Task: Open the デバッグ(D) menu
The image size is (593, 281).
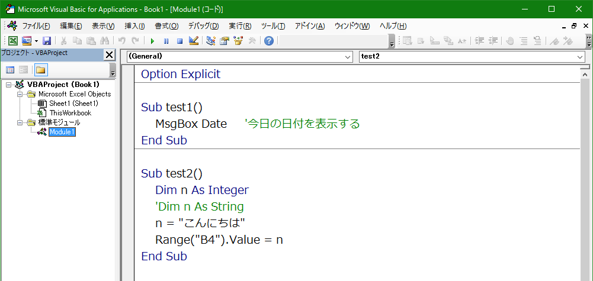Action: [x=203, y=26]
